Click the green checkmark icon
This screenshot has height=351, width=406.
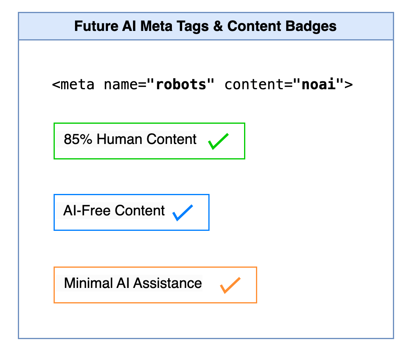tap(218, 141)
